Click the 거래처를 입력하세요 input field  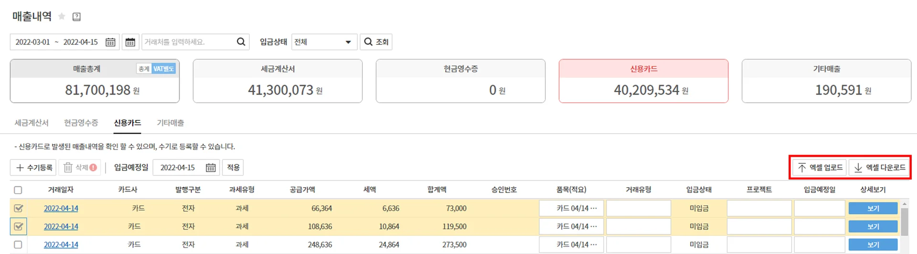coord(189,42)
